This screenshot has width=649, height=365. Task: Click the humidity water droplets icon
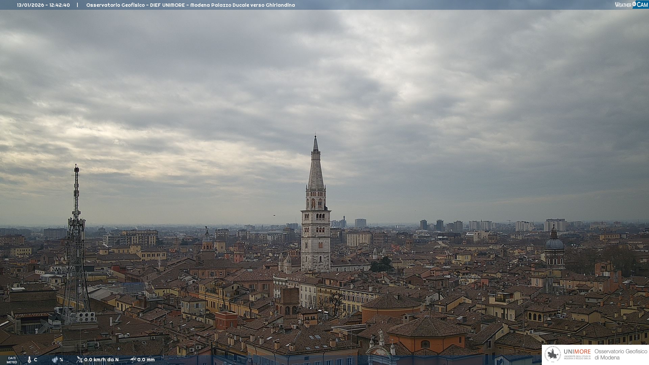[x=55, y=360]
